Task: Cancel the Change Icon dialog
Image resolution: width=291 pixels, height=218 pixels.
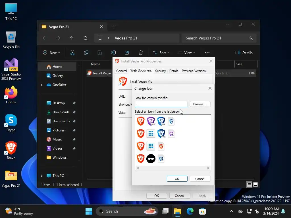Action: point(200,179)
